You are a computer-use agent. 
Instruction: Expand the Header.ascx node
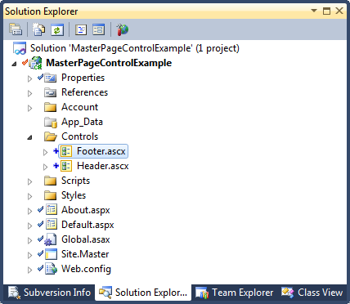point(45,167)
